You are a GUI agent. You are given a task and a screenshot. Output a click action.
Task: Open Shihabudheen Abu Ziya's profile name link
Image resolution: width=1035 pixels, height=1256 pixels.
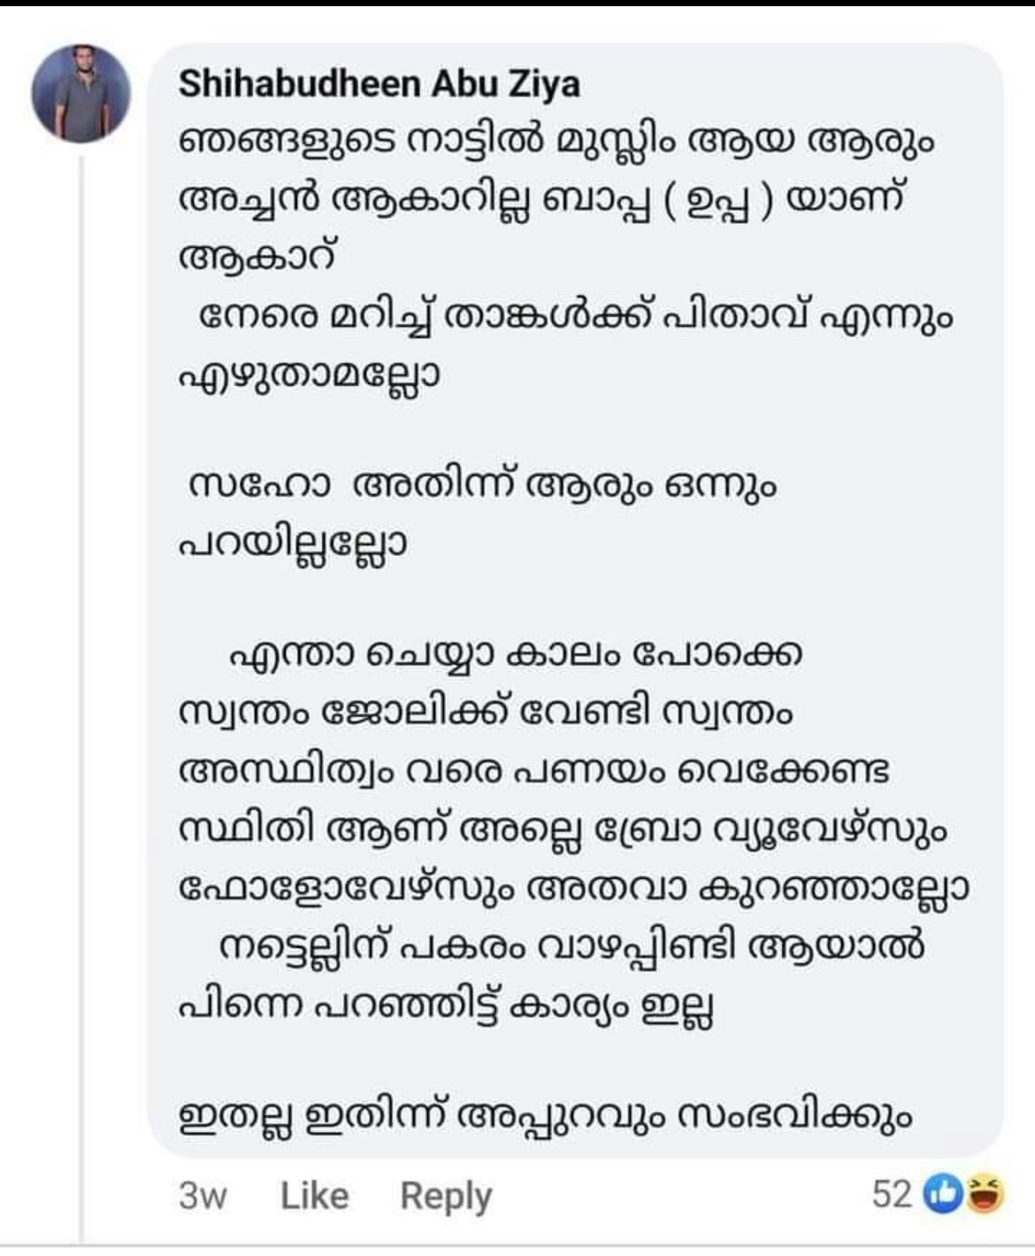pyautogui.click(x=379, y=84)
